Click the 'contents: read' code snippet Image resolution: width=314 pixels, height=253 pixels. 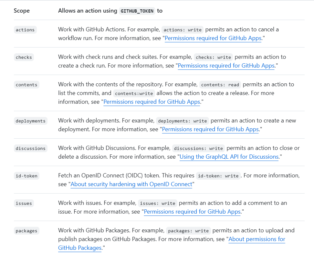tap(220, 85)
